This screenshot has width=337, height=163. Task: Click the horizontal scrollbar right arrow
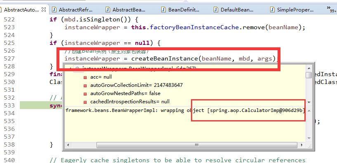pos(302,145)
